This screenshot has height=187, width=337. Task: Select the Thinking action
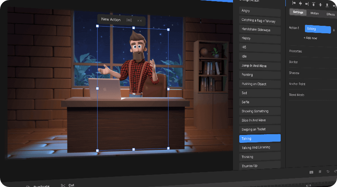click(260, 156)
